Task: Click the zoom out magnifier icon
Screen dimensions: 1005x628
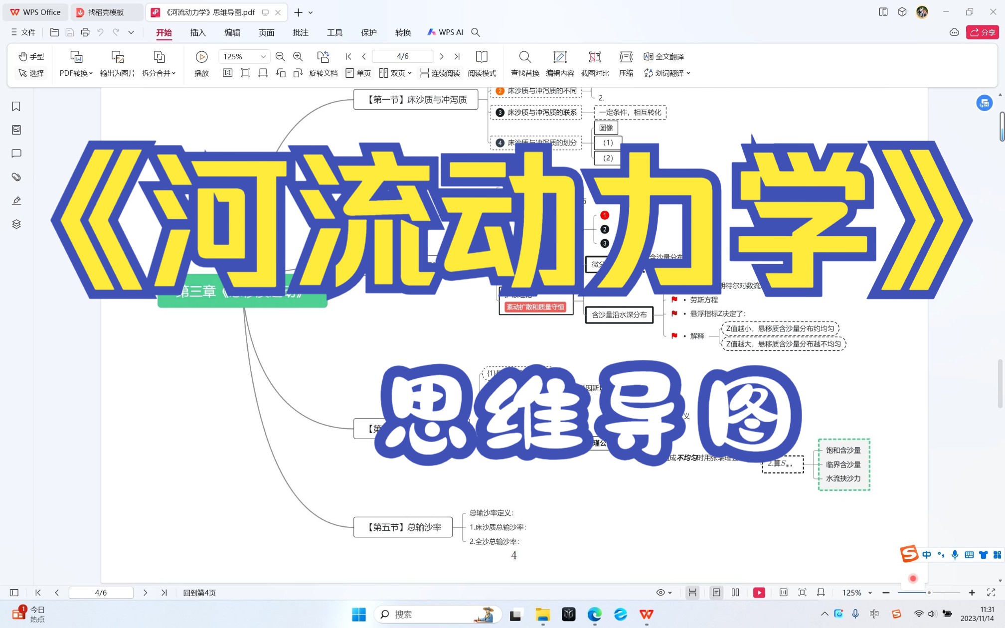Action: tap(280, 57)
